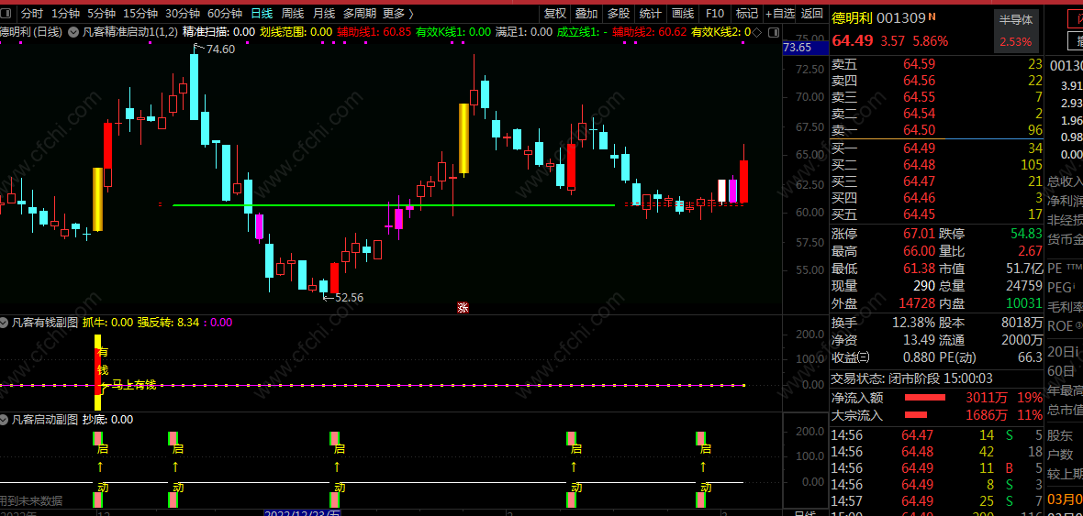Select the 买五 64.45 order row
This screenshot has height=516, width=1083.
pos(936,214)
